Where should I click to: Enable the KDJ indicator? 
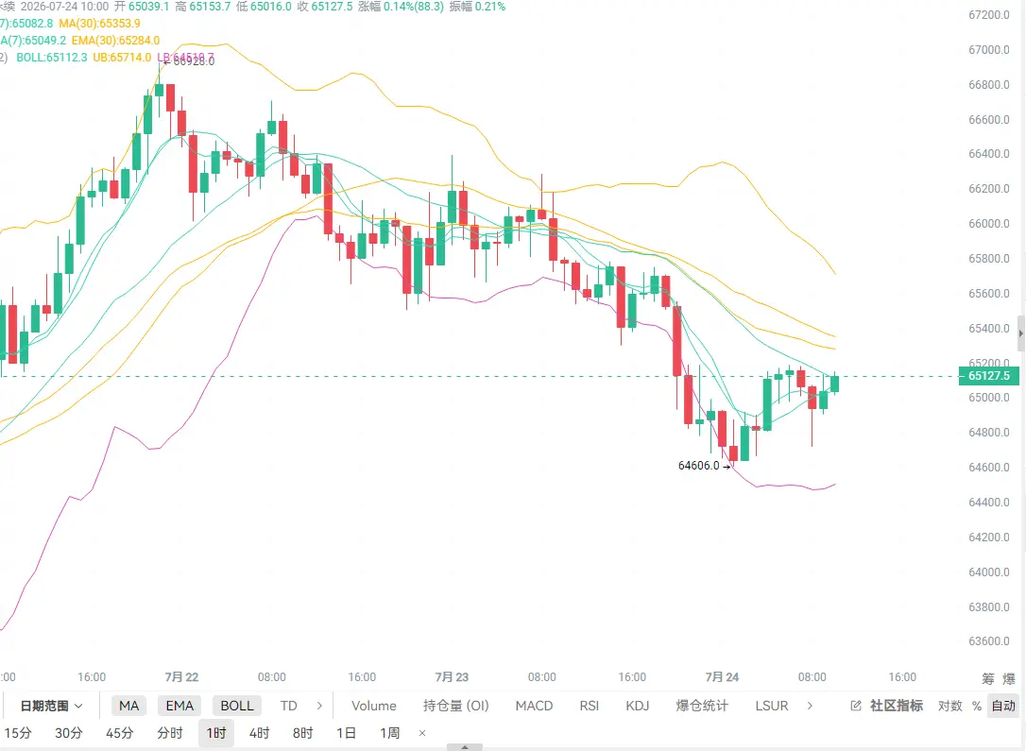(638, 706)
